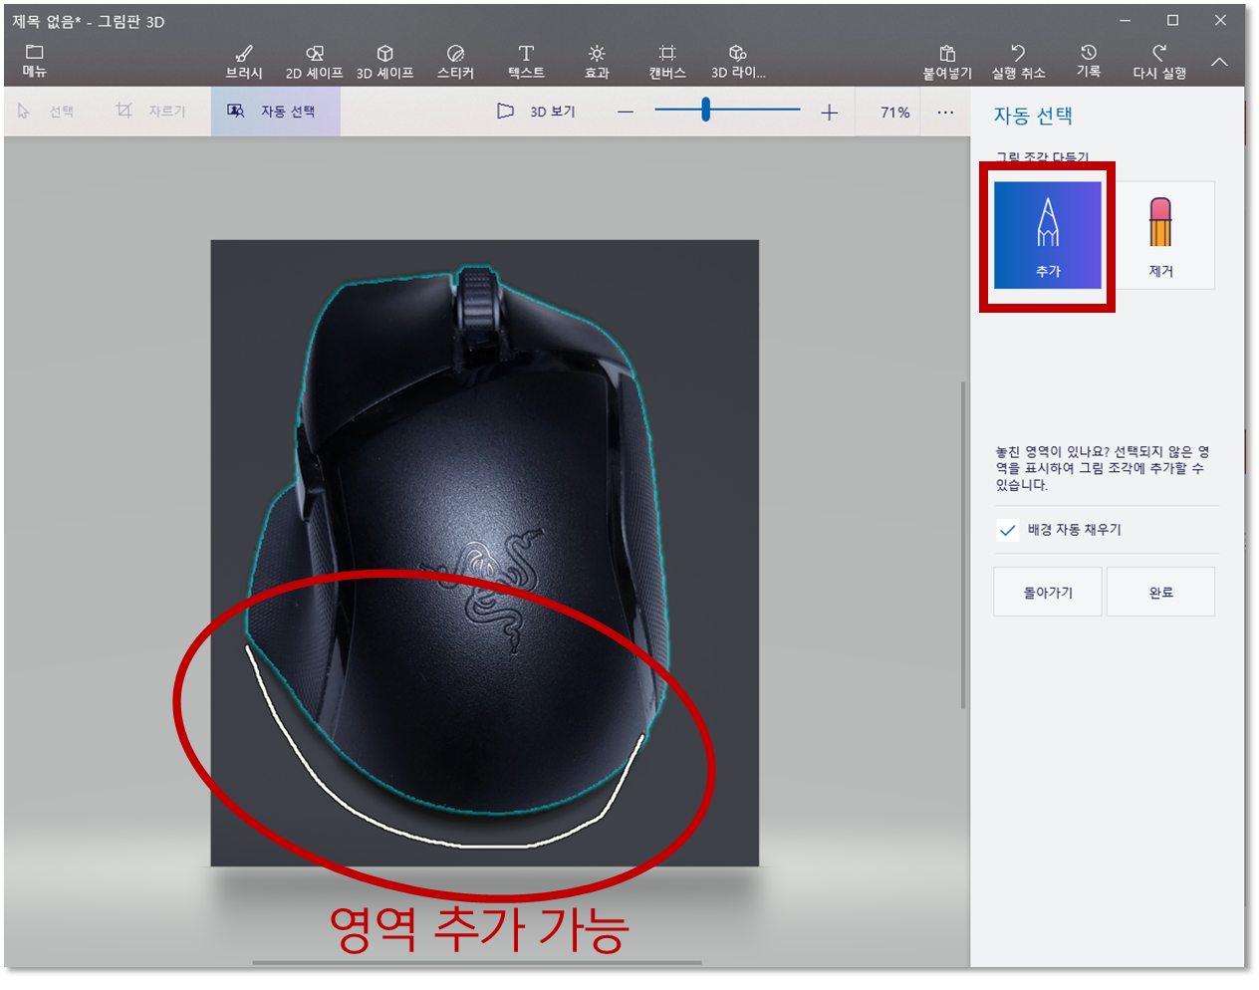This screenshot has width=1259, height=990.
Task: Choose the 자르기 crop tool
Action: (x=150, y=112)
